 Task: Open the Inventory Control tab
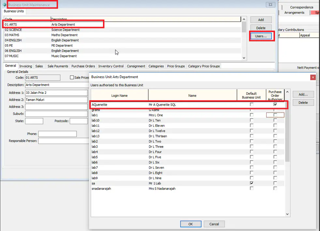111,66
